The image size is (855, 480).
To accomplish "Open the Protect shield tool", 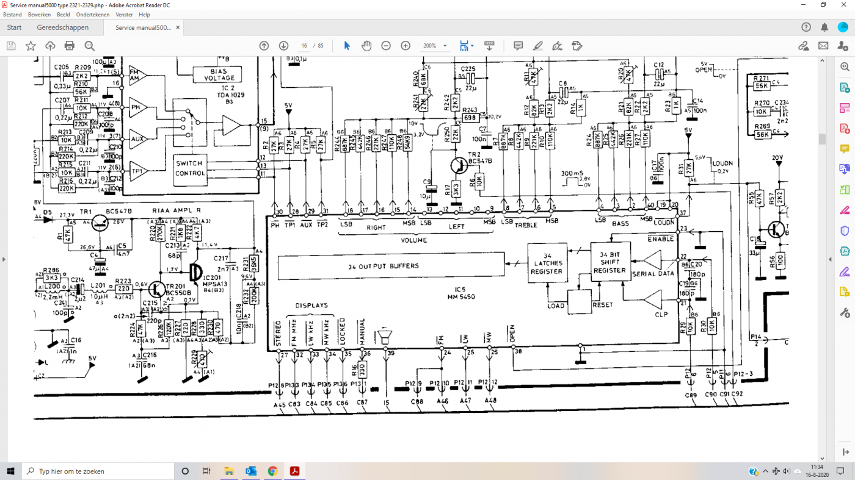I will [x=845, y=231].
